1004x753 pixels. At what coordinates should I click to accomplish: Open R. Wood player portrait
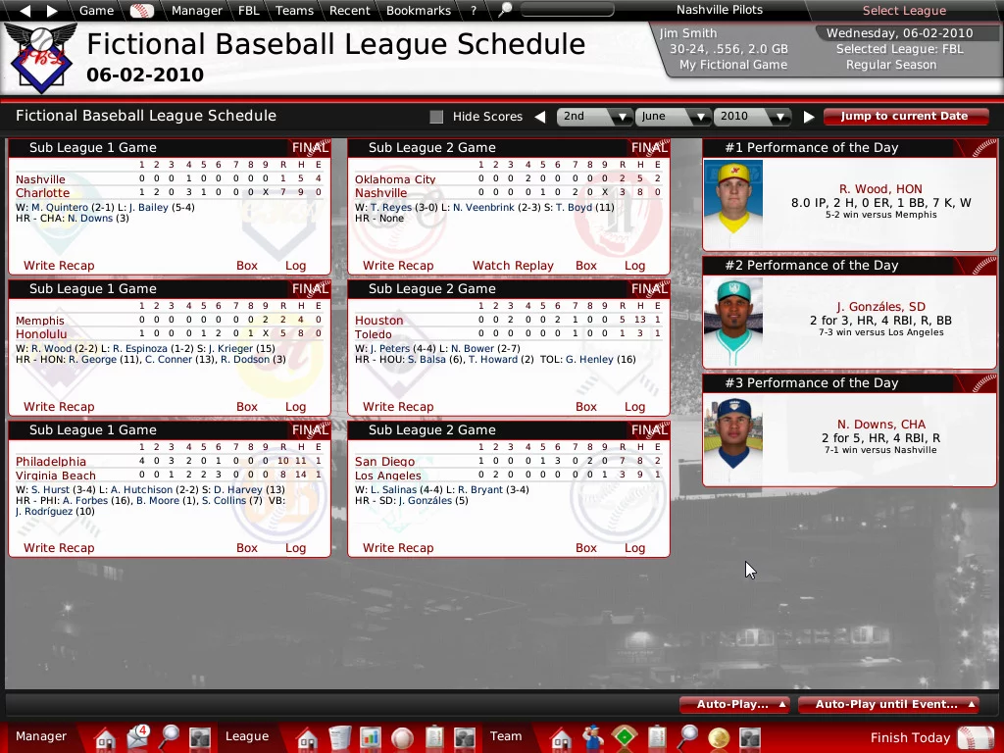733,204
